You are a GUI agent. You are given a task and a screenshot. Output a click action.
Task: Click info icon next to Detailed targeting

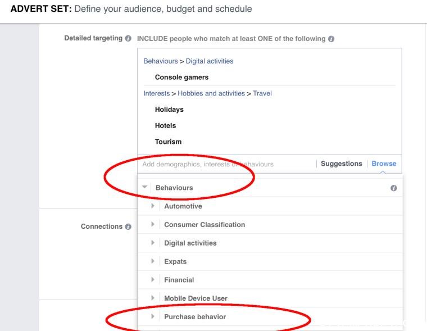pyautogui.click(x=128, y=38)
